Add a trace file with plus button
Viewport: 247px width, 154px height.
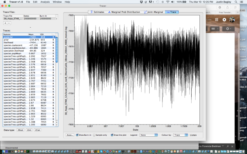[5, 23]
